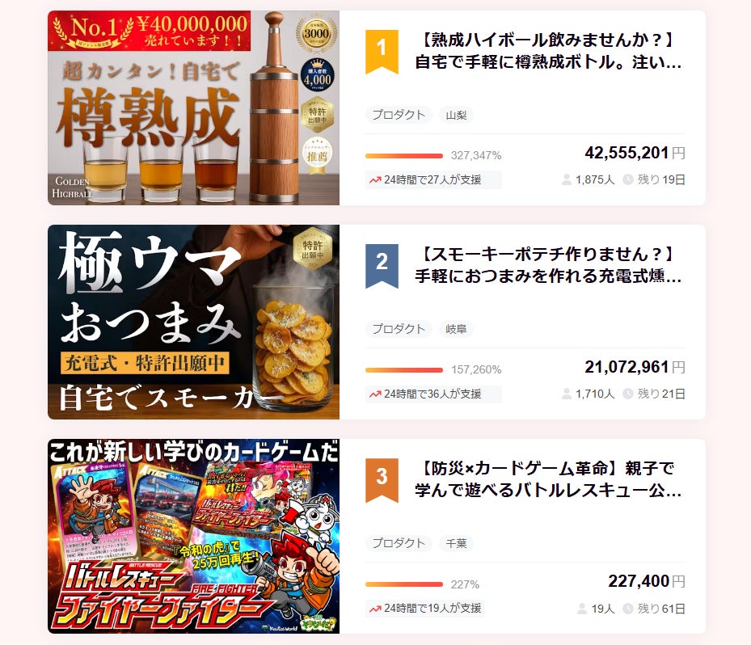Open the バトルレスキュー card game thumbnail

coord(193,537)
